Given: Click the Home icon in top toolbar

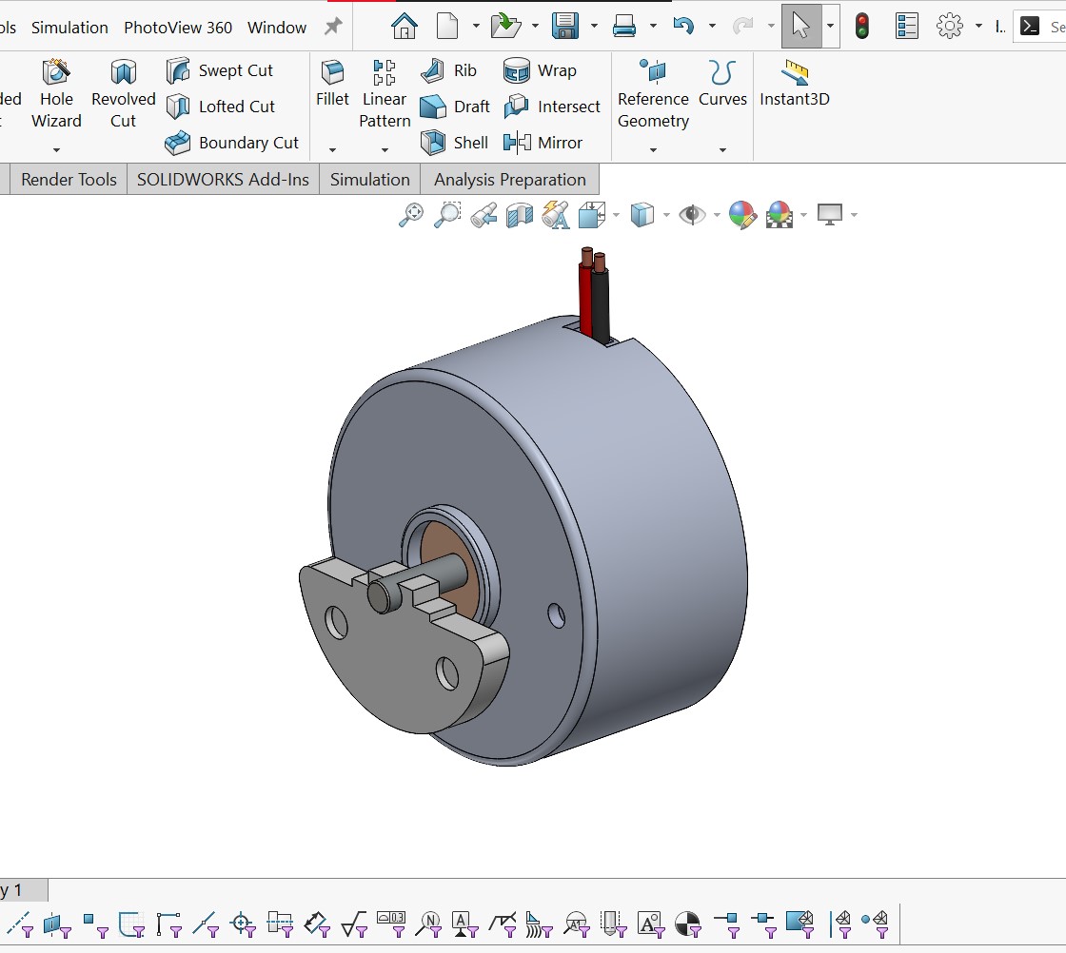Looking at the screenshot, I should click(x=404, y=27).
